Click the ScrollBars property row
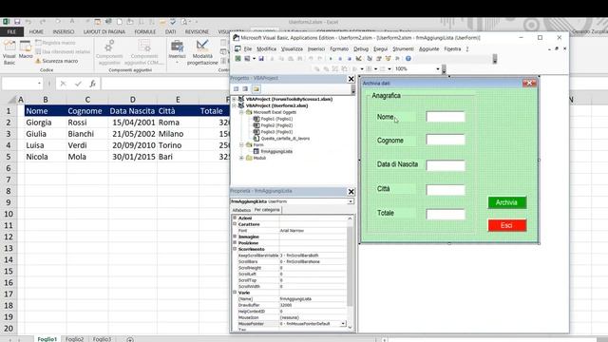608x342 pixels. tap(292, 262)
